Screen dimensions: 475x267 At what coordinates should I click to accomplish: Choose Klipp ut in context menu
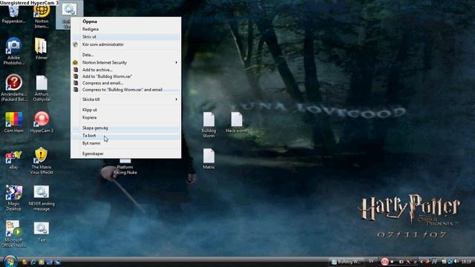click(x=125, y=110)
